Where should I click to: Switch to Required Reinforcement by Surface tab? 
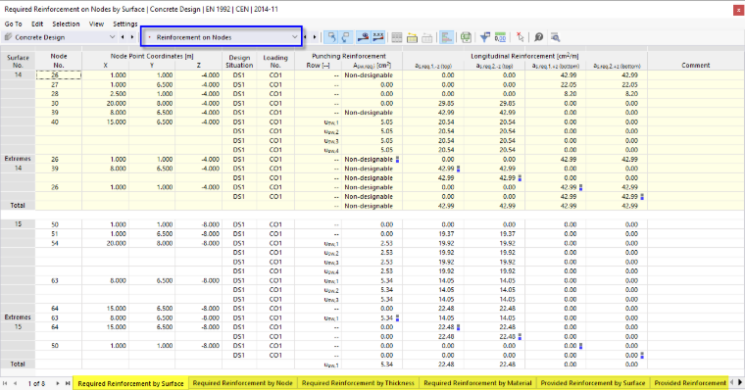pyautogui.click(x=130, y=383)
